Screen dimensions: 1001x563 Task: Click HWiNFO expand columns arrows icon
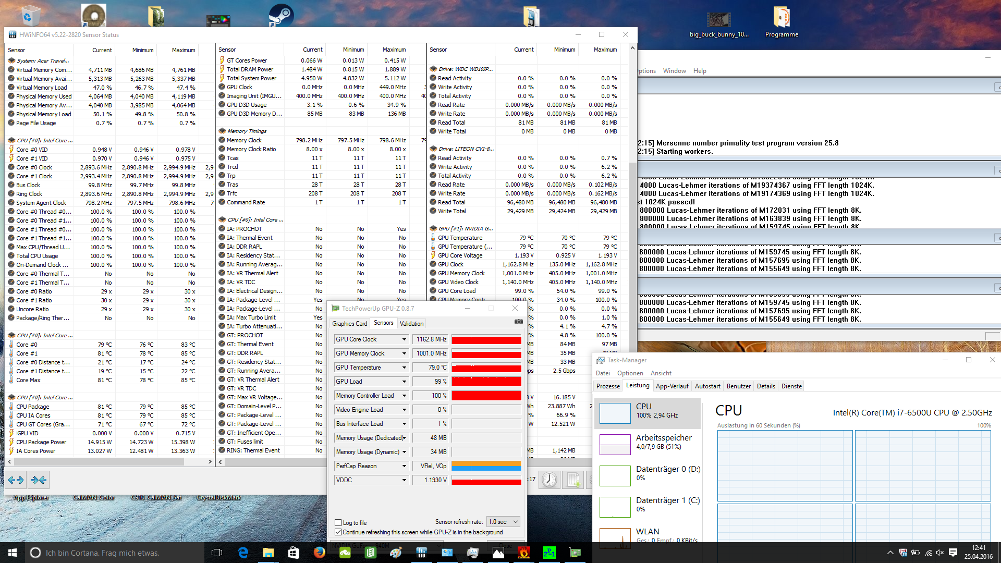click(16, 480)
